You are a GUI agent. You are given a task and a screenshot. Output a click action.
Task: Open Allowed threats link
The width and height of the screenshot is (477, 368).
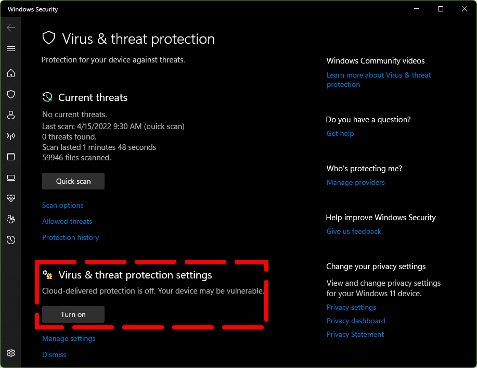click(67, 221)
